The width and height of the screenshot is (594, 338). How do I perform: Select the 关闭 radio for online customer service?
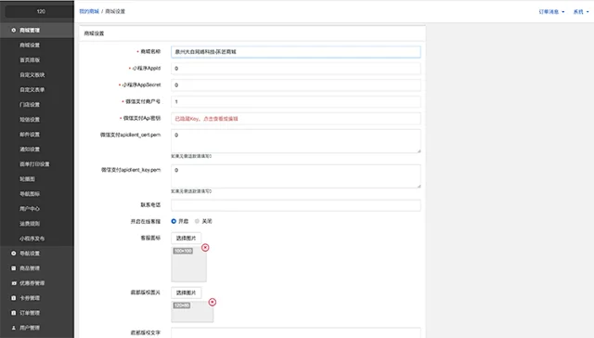[x=197, y=221]
